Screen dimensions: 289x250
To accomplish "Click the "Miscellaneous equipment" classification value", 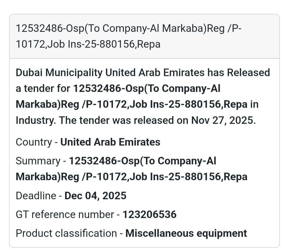I will click(x=186, y=233).
